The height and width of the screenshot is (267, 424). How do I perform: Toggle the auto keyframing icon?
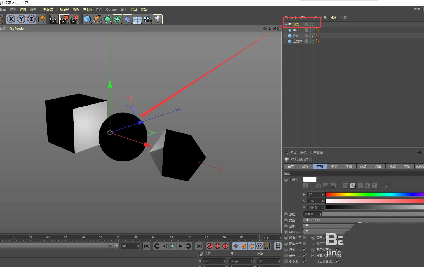pos(217,246)
